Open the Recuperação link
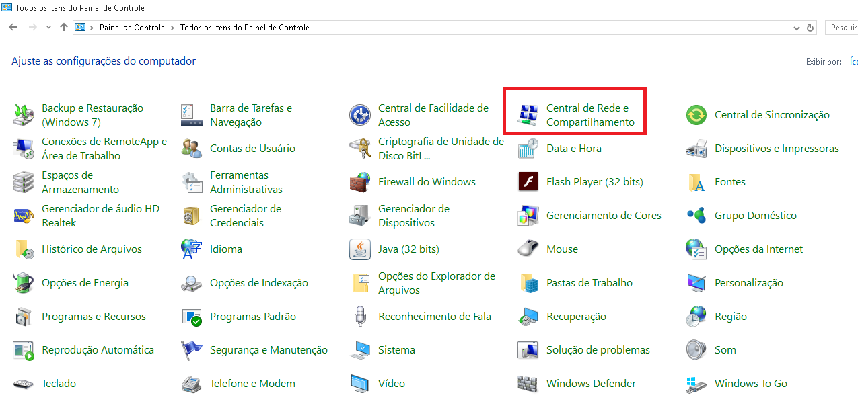The height and width of the screenshot is (414, 858). tap(576, 317)
